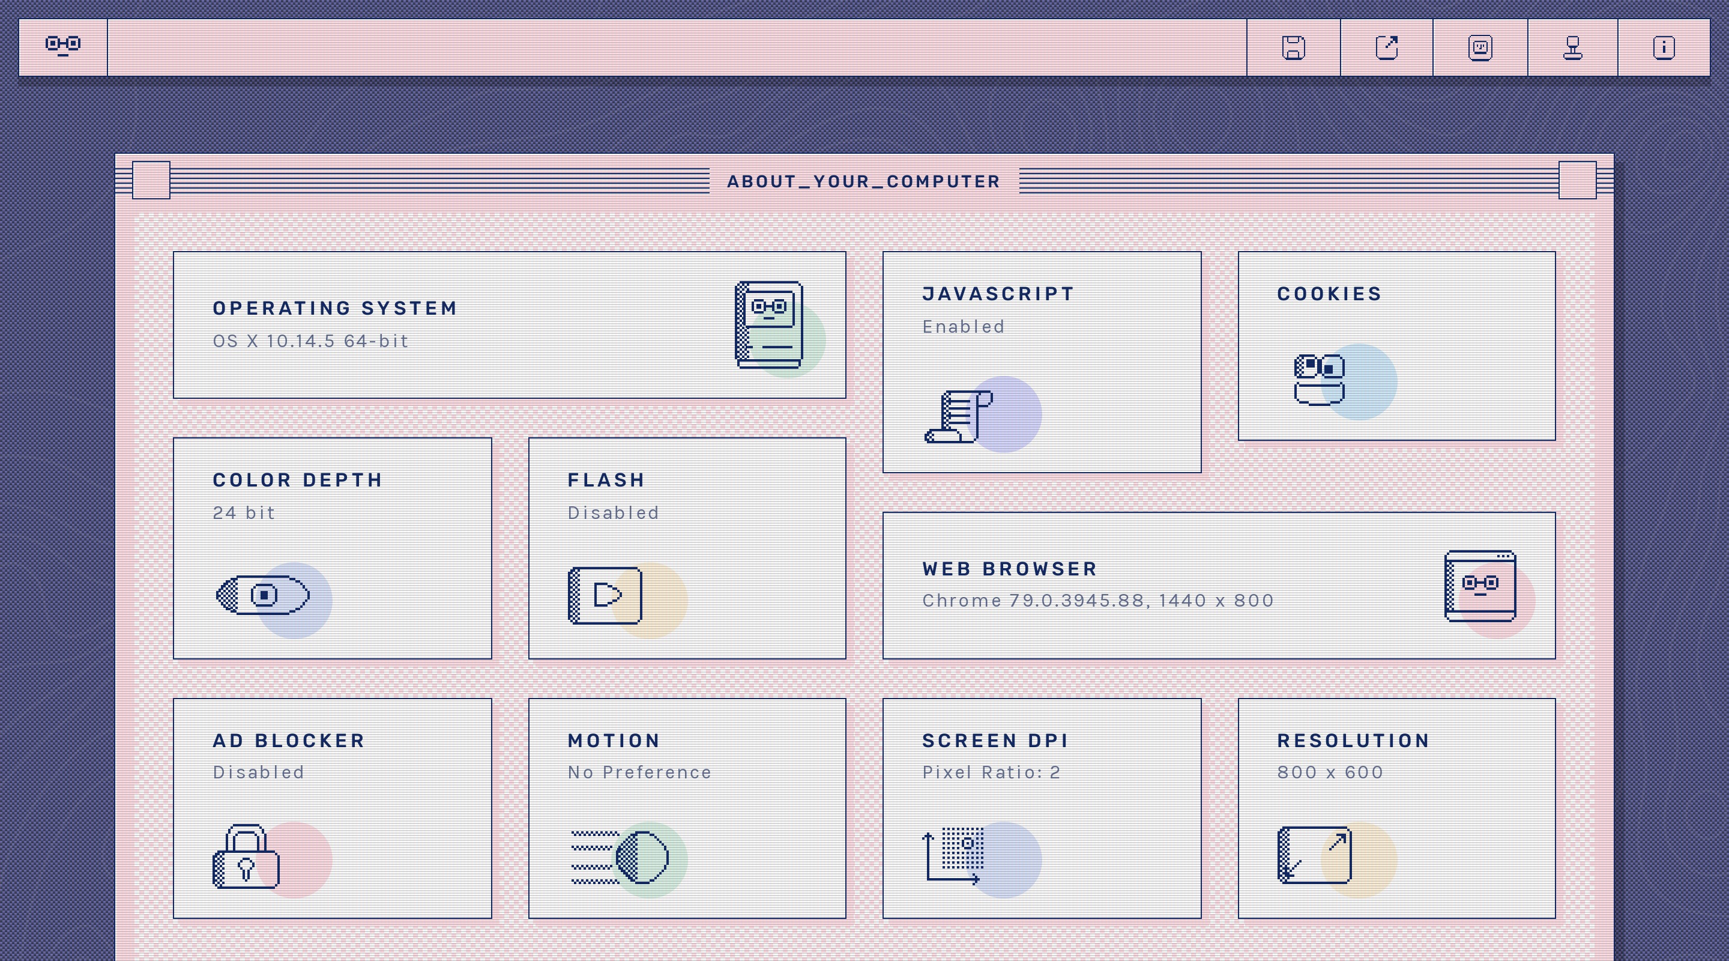
Task: Click the Resolution resize-arrows icon
Action: (x=1314, y=855)
